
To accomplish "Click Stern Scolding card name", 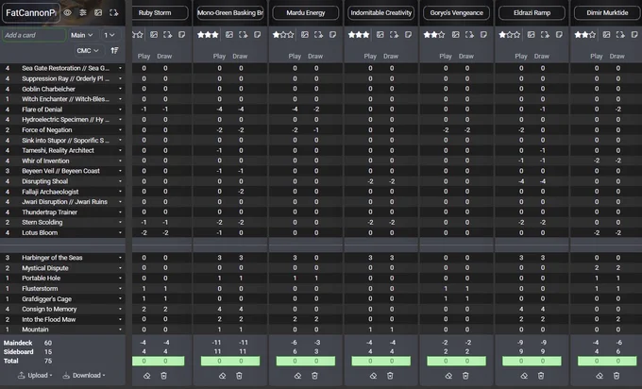I will pos(42,222).
